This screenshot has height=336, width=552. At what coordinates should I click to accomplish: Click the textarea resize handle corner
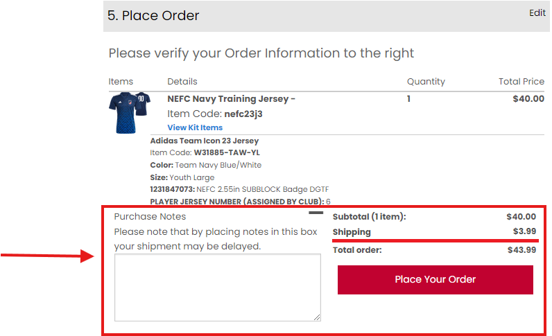tap(317, 317)
